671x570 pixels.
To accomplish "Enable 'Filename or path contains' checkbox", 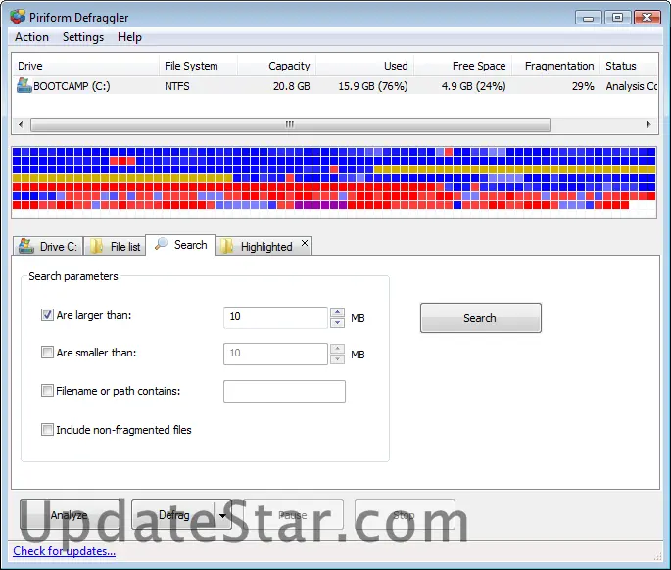I will tap(47, 390).
